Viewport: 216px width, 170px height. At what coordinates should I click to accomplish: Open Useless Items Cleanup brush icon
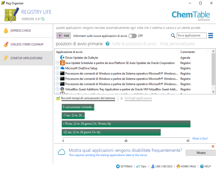(x=6, y=44)
